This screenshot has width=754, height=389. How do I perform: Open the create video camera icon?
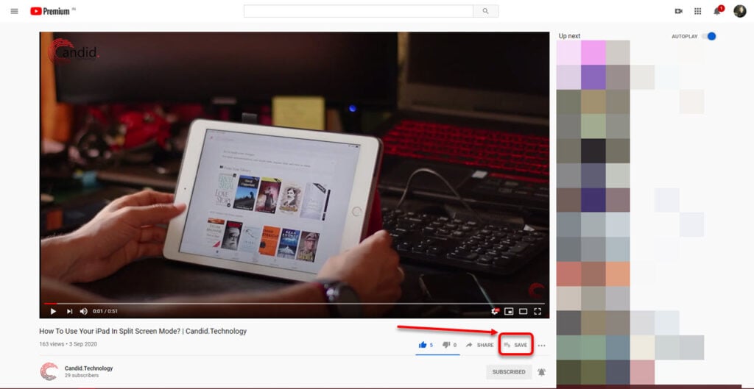(x=678, y=11)
